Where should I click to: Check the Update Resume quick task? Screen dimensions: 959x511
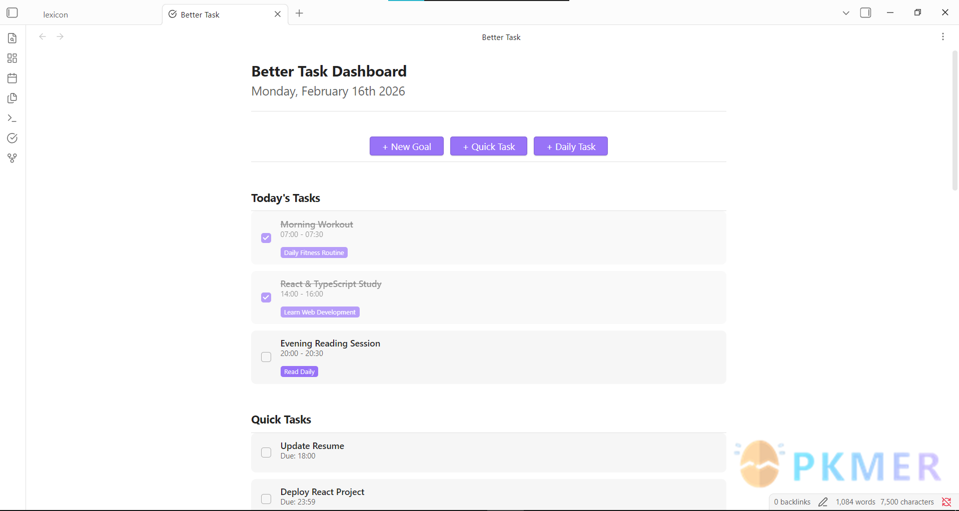(x=266, y=452)
